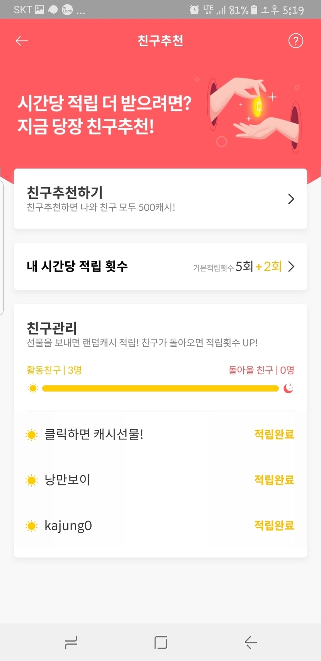
Task: Open the help question mark icon
Action: point(296,41)
